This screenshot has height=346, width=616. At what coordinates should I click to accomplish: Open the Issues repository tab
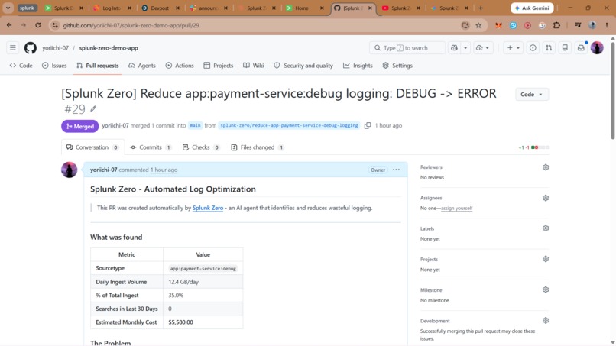coord(54,66)
